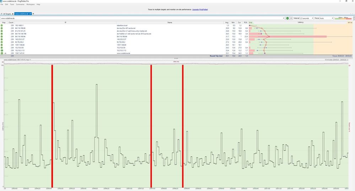355x191 pixels.
Task: Open the Focus dropdown set to Auto
Action: point(327,18)
